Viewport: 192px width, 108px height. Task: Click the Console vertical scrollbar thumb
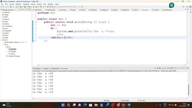click(189, 90)
